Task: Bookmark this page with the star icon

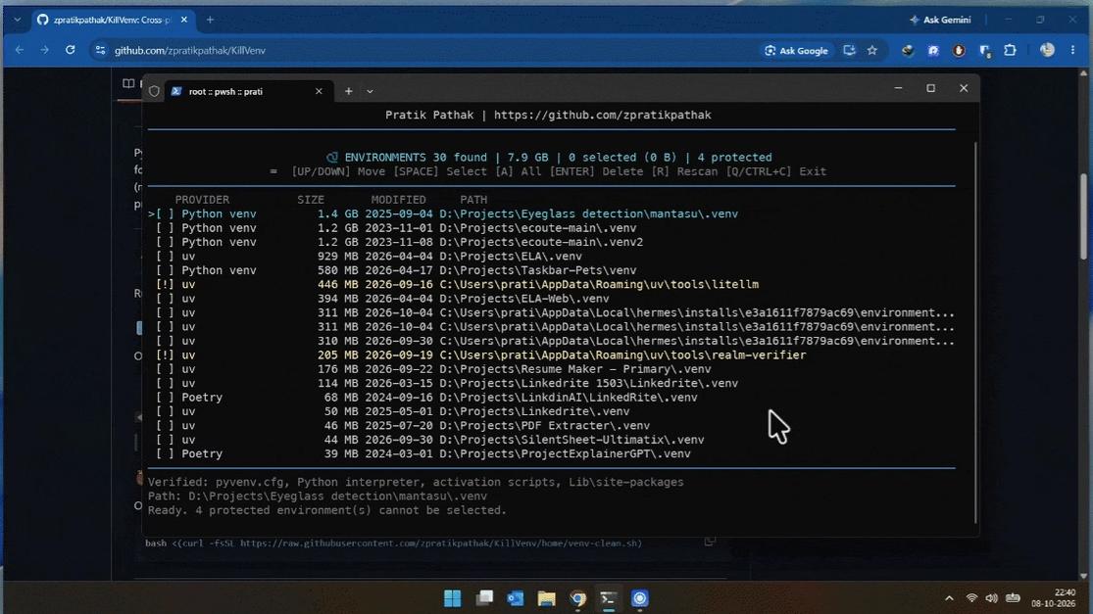Action: (x=872, y=50)
